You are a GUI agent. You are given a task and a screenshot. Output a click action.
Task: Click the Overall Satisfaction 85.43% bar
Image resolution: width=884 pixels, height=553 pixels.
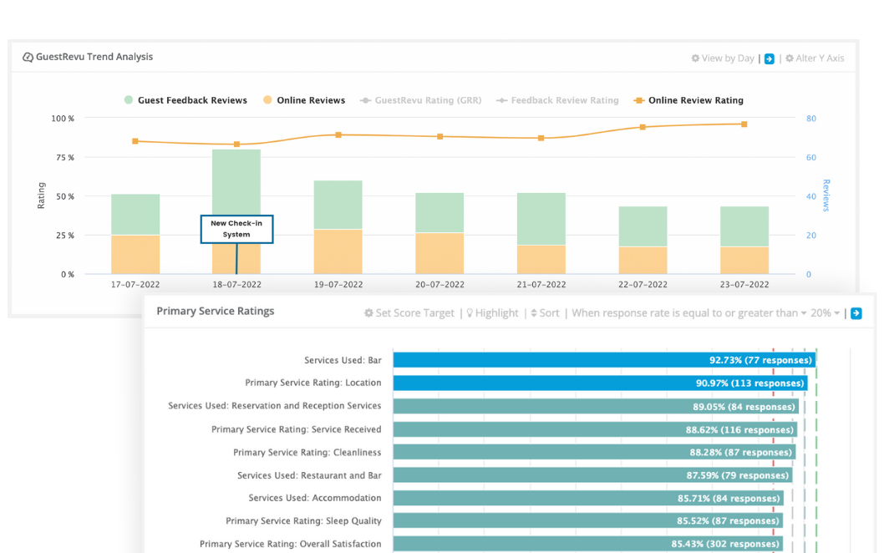click(x=587, y=544)
